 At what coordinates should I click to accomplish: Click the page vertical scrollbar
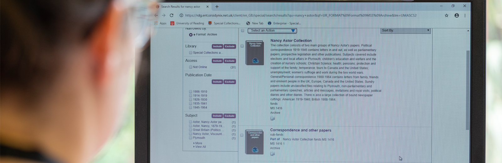coord(468,90)
